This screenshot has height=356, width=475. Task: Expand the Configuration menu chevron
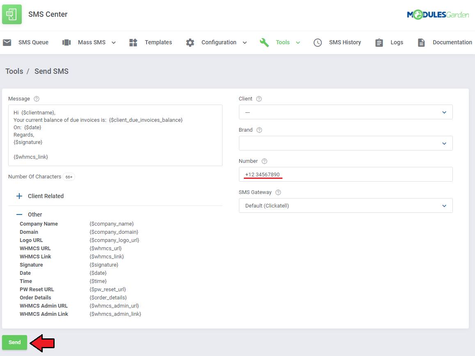pyautogui.click(x=245, y=43)
